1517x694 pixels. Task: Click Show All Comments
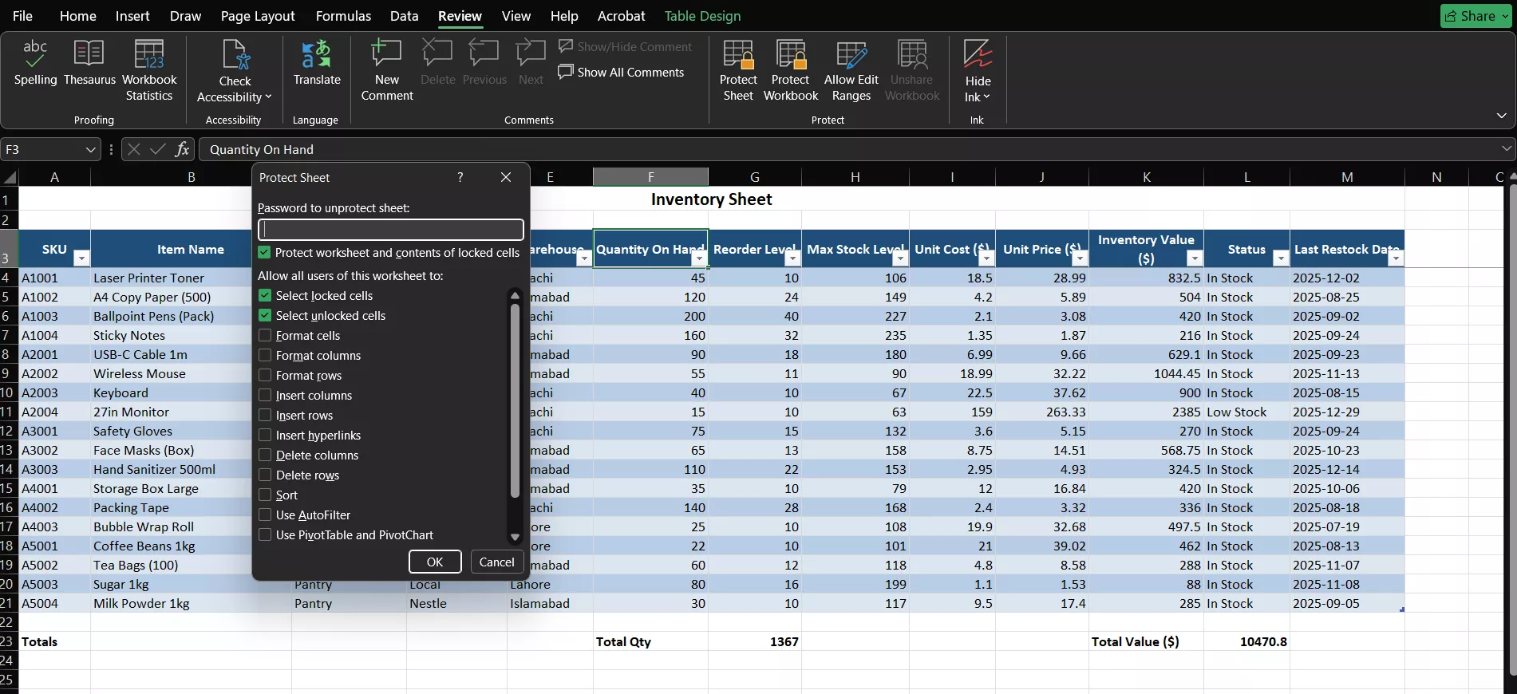[622, 73]
